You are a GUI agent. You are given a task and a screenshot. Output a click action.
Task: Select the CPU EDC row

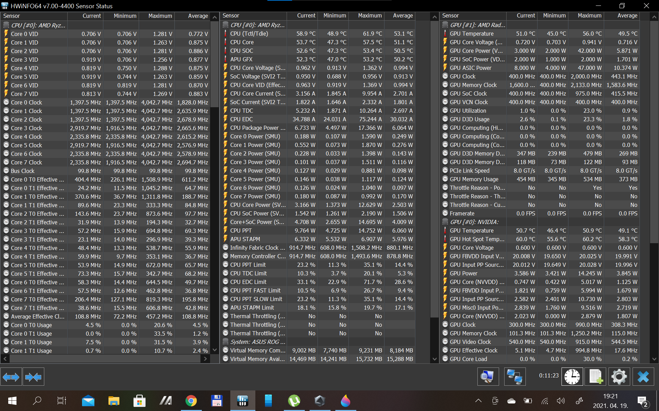(x=317, y=119)
